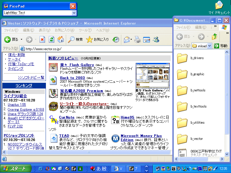Click the RE LIGHT game icon

[53, 106]
